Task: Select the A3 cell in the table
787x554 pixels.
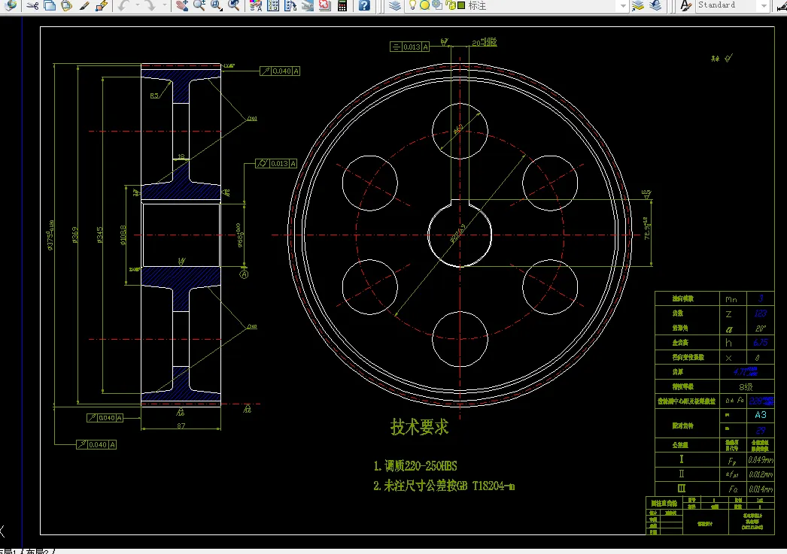Action: point(761,415)
